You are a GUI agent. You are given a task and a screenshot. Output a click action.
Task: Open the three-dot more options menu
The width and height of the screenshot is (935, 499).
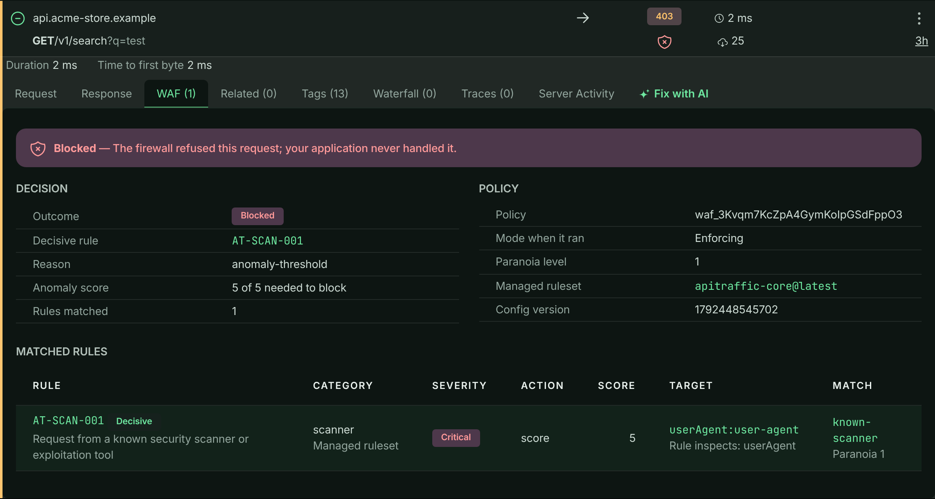coord(919,18)
